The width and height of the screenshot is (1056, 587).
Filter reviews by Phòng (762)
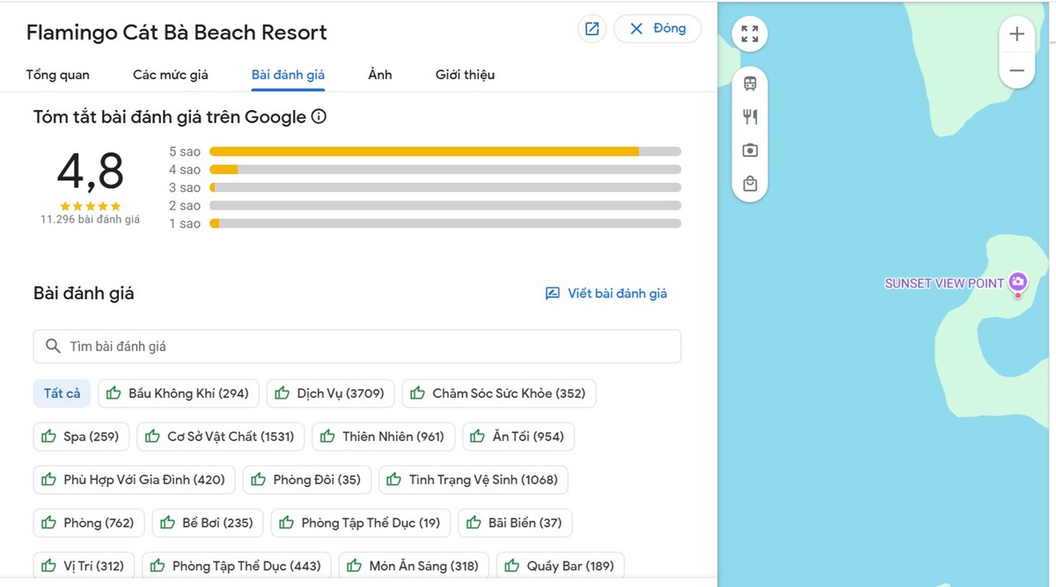[x=89, y=523]
